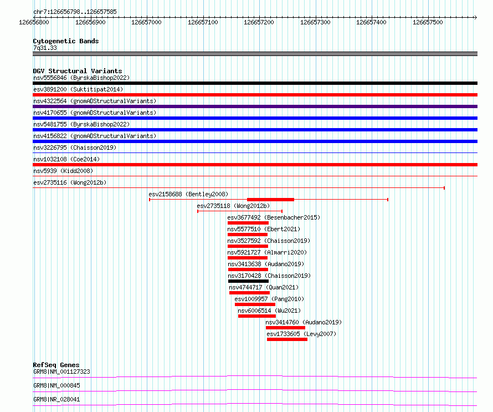
Task: Select the red bar under nsv1032108
Action: [x=255, y=165]
